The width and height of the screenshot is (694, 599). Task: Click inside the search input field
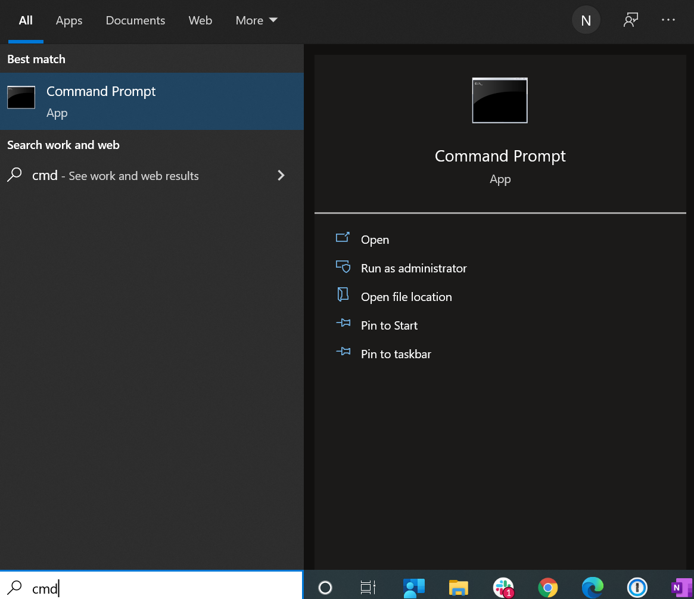coord(119,588)
